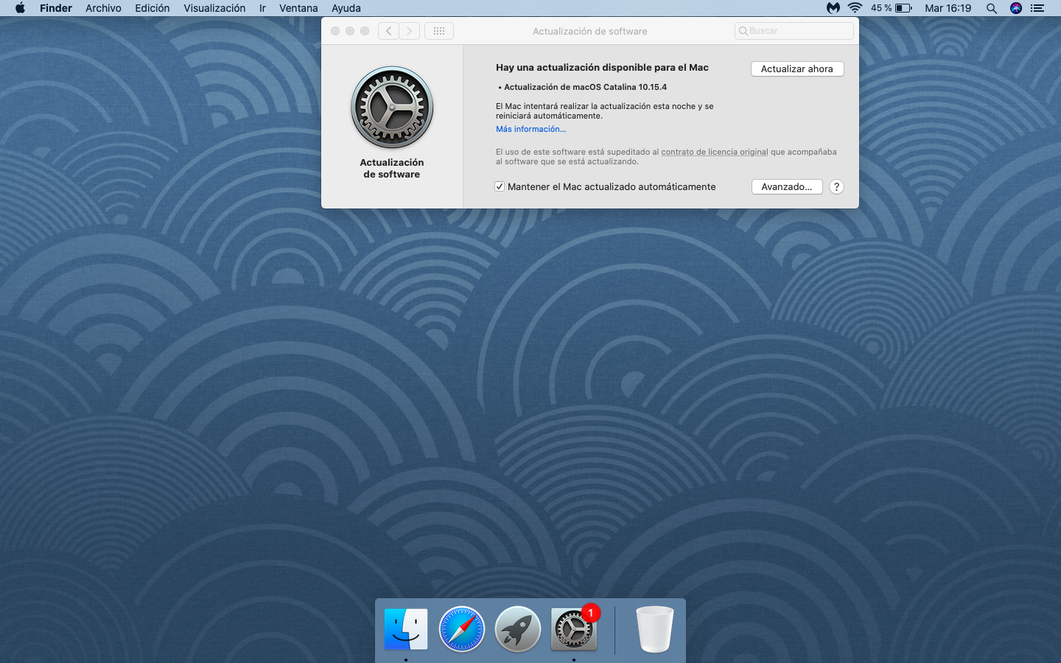The height and width of the screenshot is (663, 1061).
Task: Open the Más información link
Action: tap(530, 129)
